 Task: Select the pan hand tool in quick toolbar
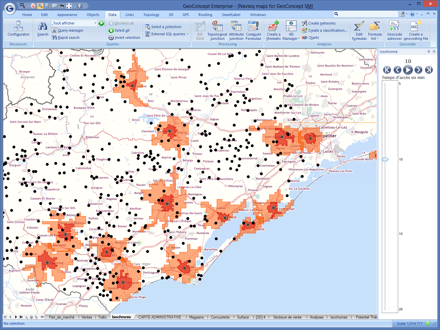(33, 6)
